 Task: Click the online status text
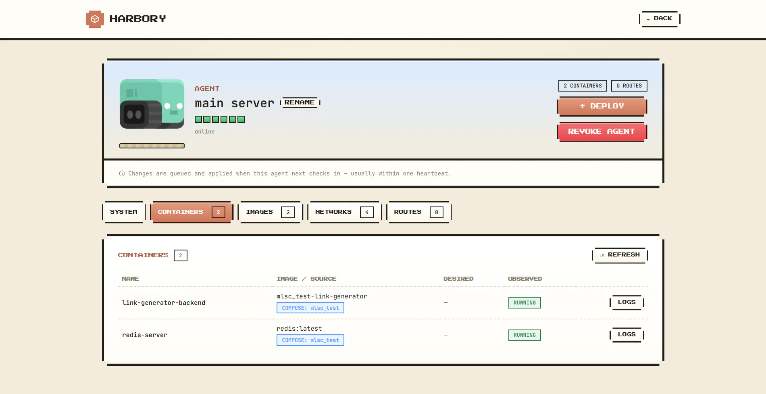[x=205, y=132]
